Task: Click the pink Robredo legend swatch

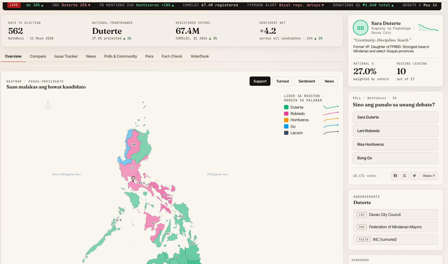Action: click(286, 114)
